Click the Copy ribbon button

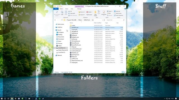click(62, 13)
